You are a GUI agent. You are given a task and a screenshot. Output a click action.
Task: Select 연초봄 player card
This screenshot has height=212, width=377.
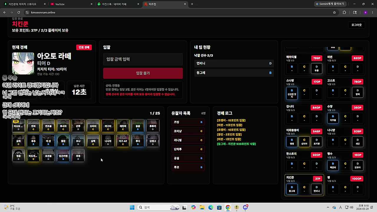click(48, 126)
